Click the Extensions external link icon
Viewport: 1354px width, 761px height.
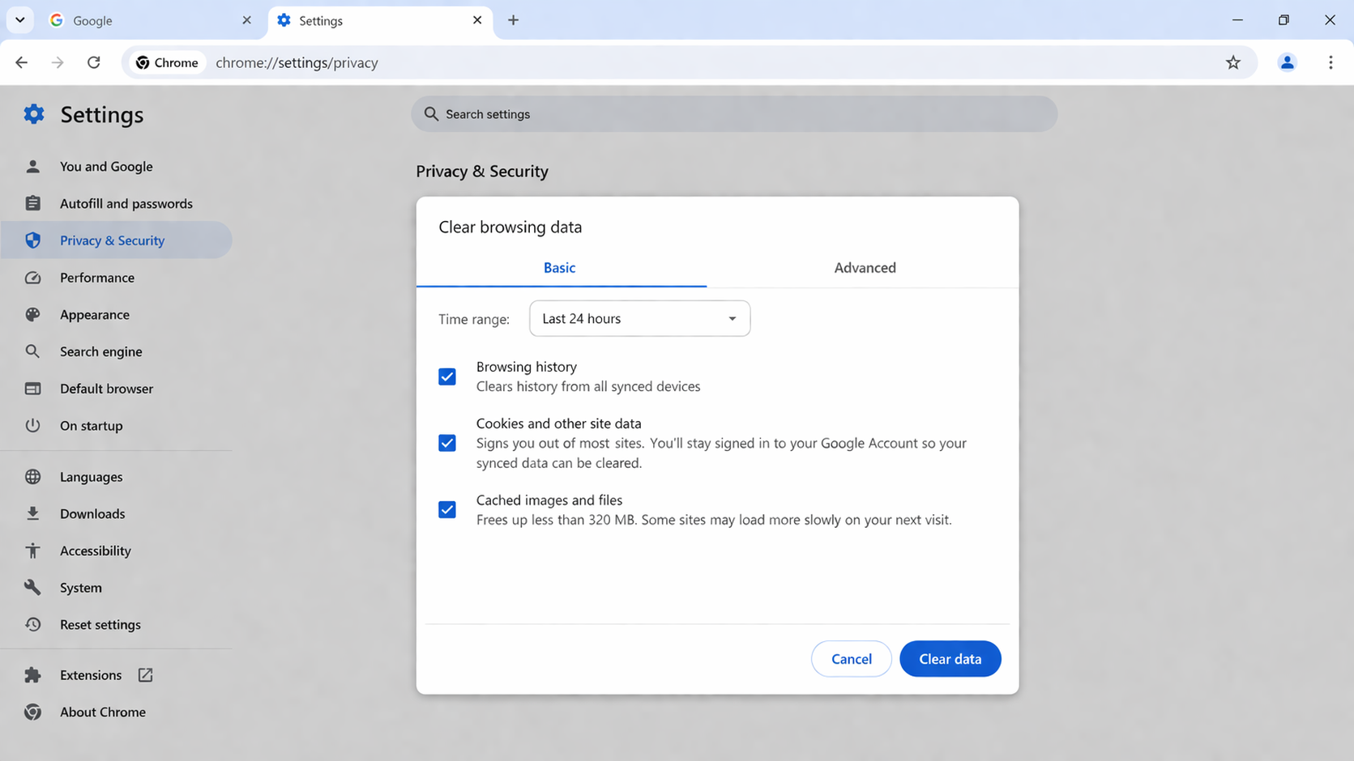click(146, 675)
